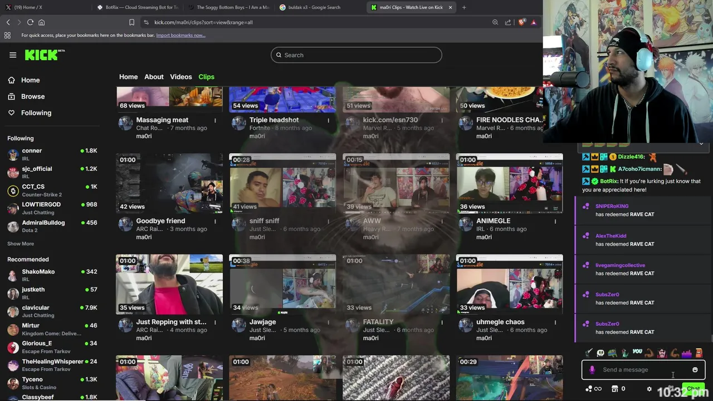Screen dimensions: 713x401
Task: Open the apps grid icon in bookmarks bar
Action: [7, 35]
